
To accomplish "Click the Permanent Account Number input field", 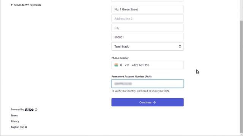I will coord(148,83).
